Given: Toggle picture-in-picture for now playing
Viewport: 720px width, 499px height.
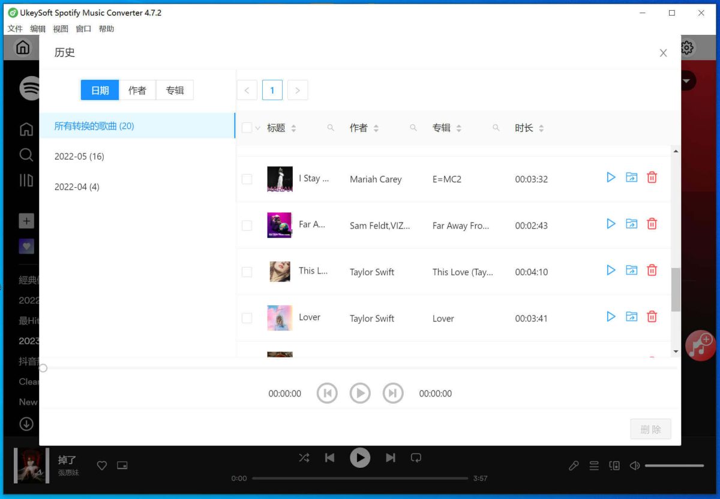Looking at the screenshot, I should click(x=122, y=465).
